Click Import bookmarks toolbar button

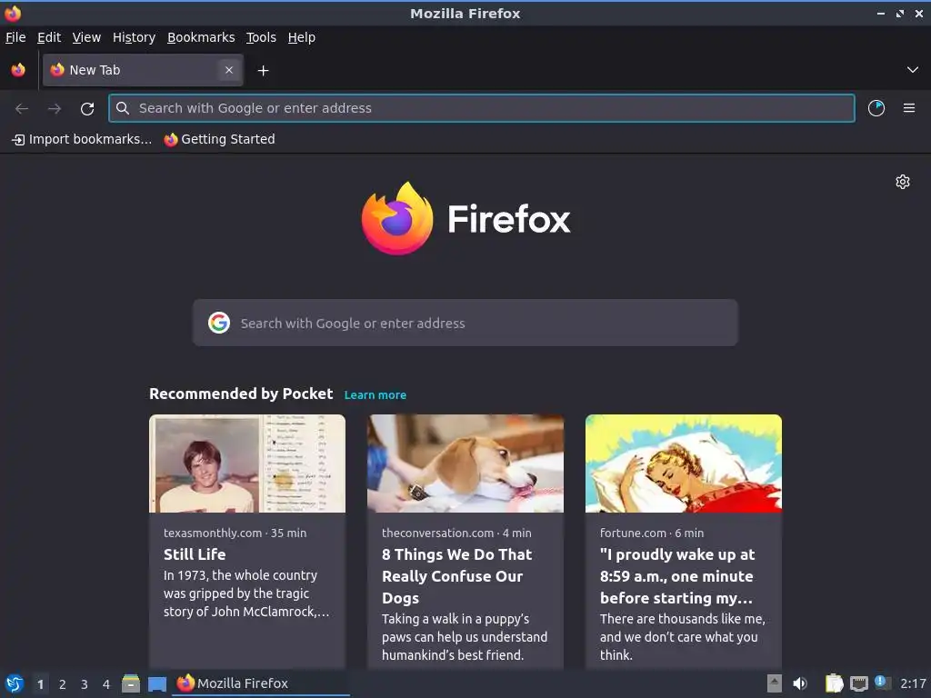click(x=82, y=139)
